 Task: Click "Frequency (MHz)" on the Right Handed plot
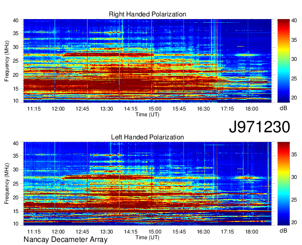coord(7,61)
